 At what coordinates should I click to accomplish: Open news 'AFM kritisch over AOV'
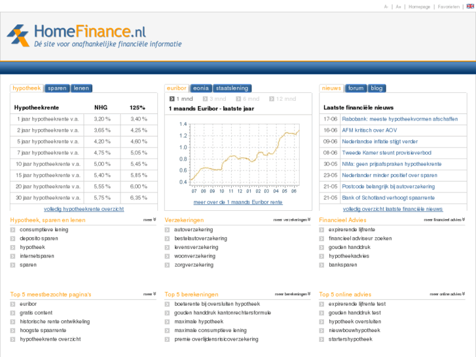(369, 130)
